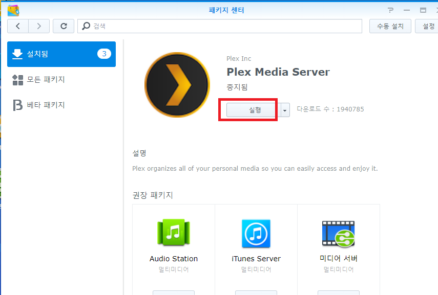438x295 pixels.
Task: Click the installed count badge 3
Action: coord(104,54)
